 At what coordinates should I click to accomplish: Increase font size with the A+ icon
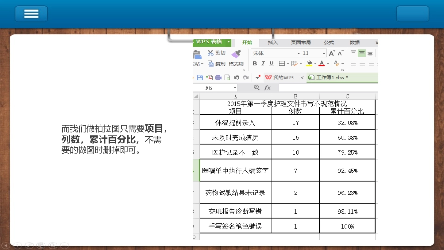click(x=332, y=53)
